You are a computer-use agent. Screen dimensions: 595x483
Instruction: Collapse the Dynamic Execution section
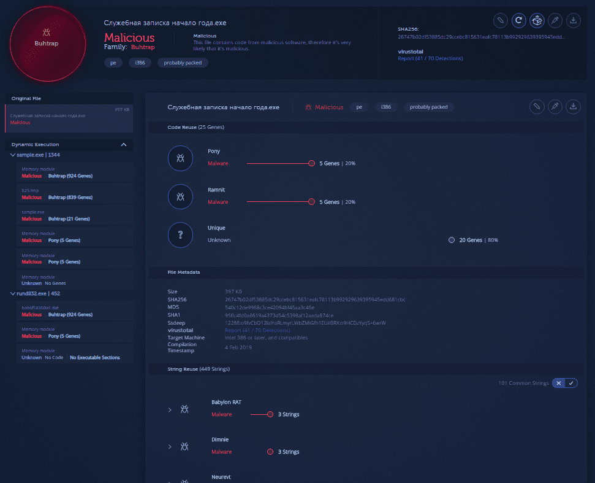(x=123, y=144)
